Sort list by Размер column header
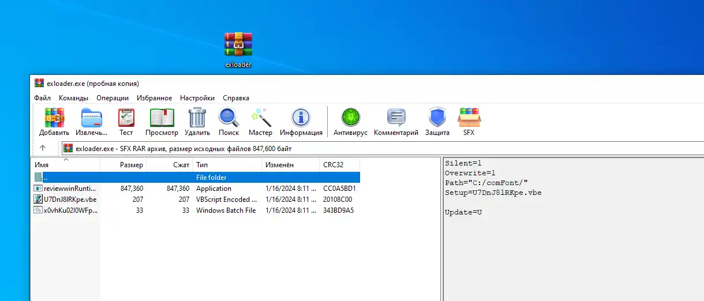The height and width of the screenshot is (301, 704). [x=123, y=165]
